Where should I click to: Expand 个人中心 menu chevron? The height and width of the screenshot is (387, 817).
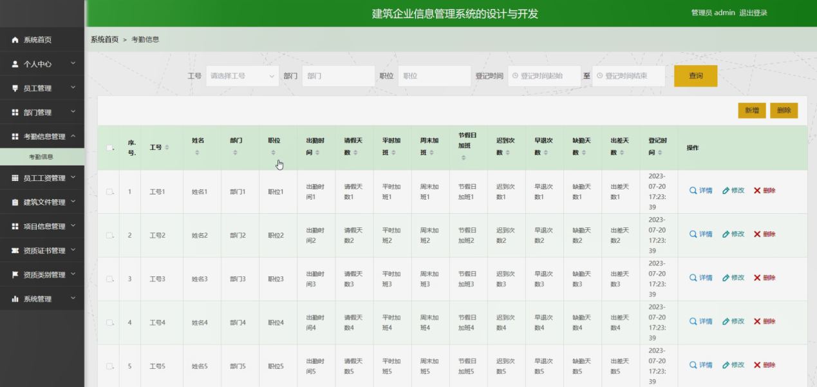(73, 63)
